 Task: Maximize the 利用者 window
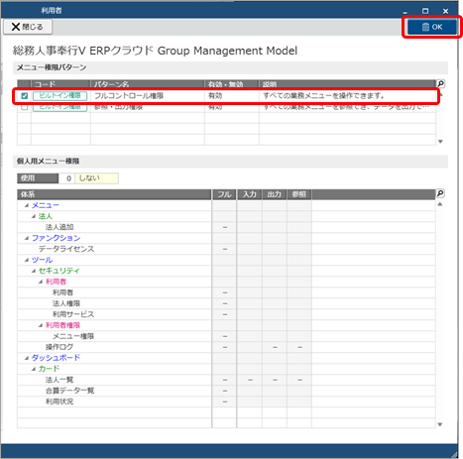click(x=425, y=11)
